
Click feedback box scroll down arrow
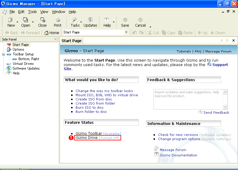[225, 107]
